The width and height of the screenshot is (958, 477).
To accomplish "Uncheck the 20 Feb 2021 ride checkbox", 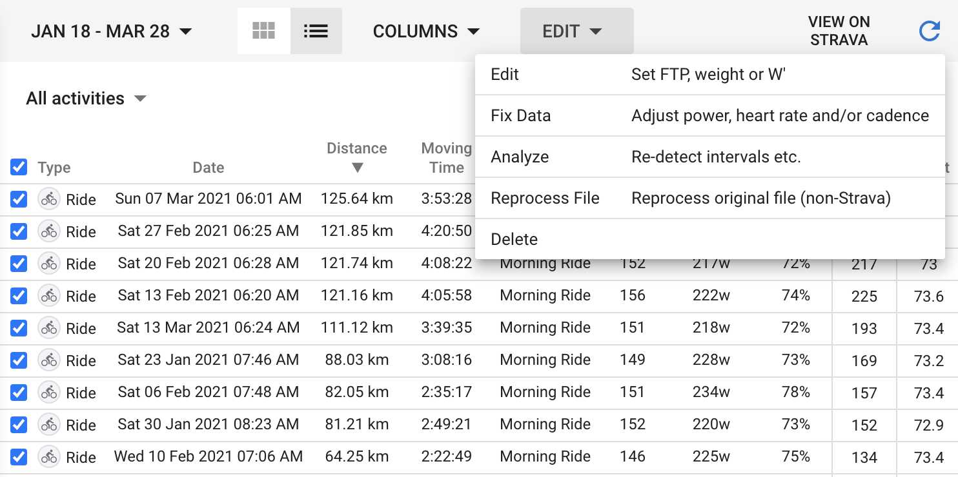I will click(19, 264).
